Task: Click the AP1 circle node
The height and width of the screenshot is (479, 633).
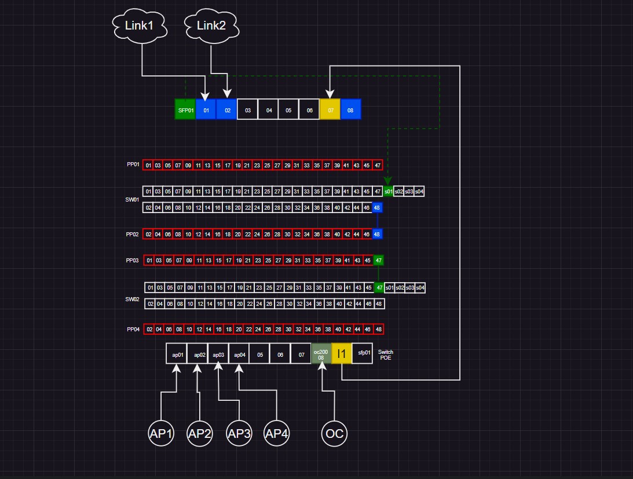Action: click(x=161, y=433)
